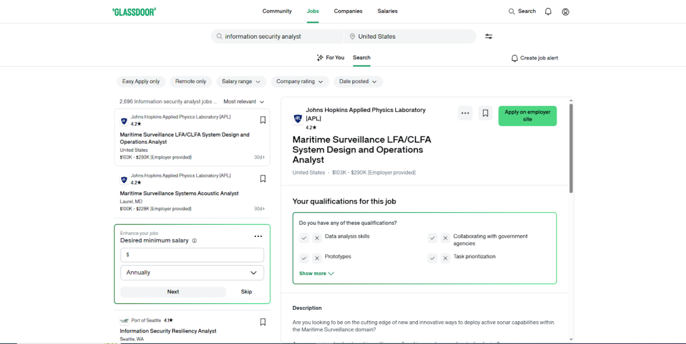Screen dimensions: 686x344
Task: Toggle the Remote only filter
Action: (191, 81)
